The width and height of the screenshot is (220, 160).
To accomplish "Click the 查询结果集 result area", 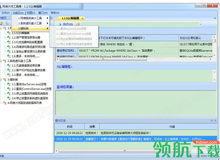I will [136, 103].
